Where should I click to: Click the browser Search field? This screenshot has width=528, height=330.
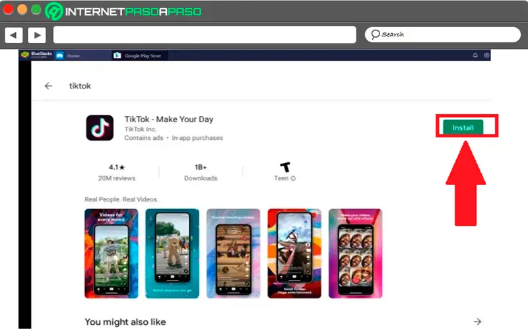coord(442,35)
